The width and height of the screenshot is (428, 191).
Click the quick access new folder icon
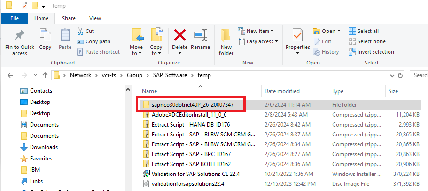click(x=35, y=6)
